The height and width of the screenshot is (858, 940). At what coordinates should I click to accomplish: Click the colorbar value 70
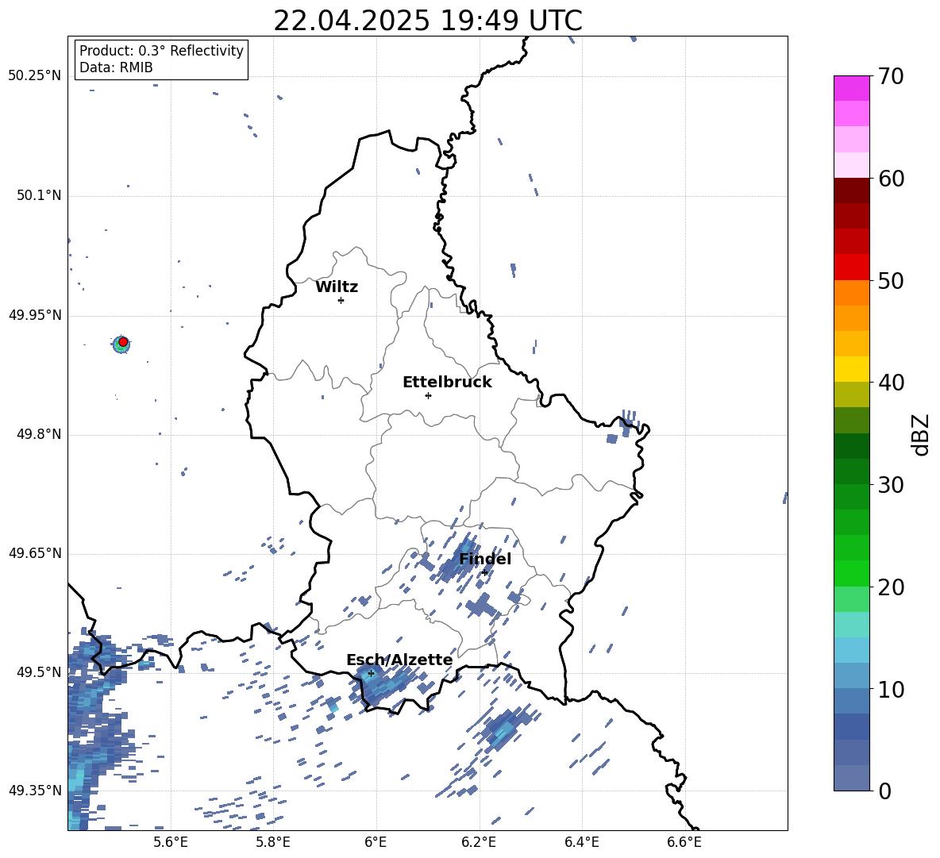pos(891,77)
